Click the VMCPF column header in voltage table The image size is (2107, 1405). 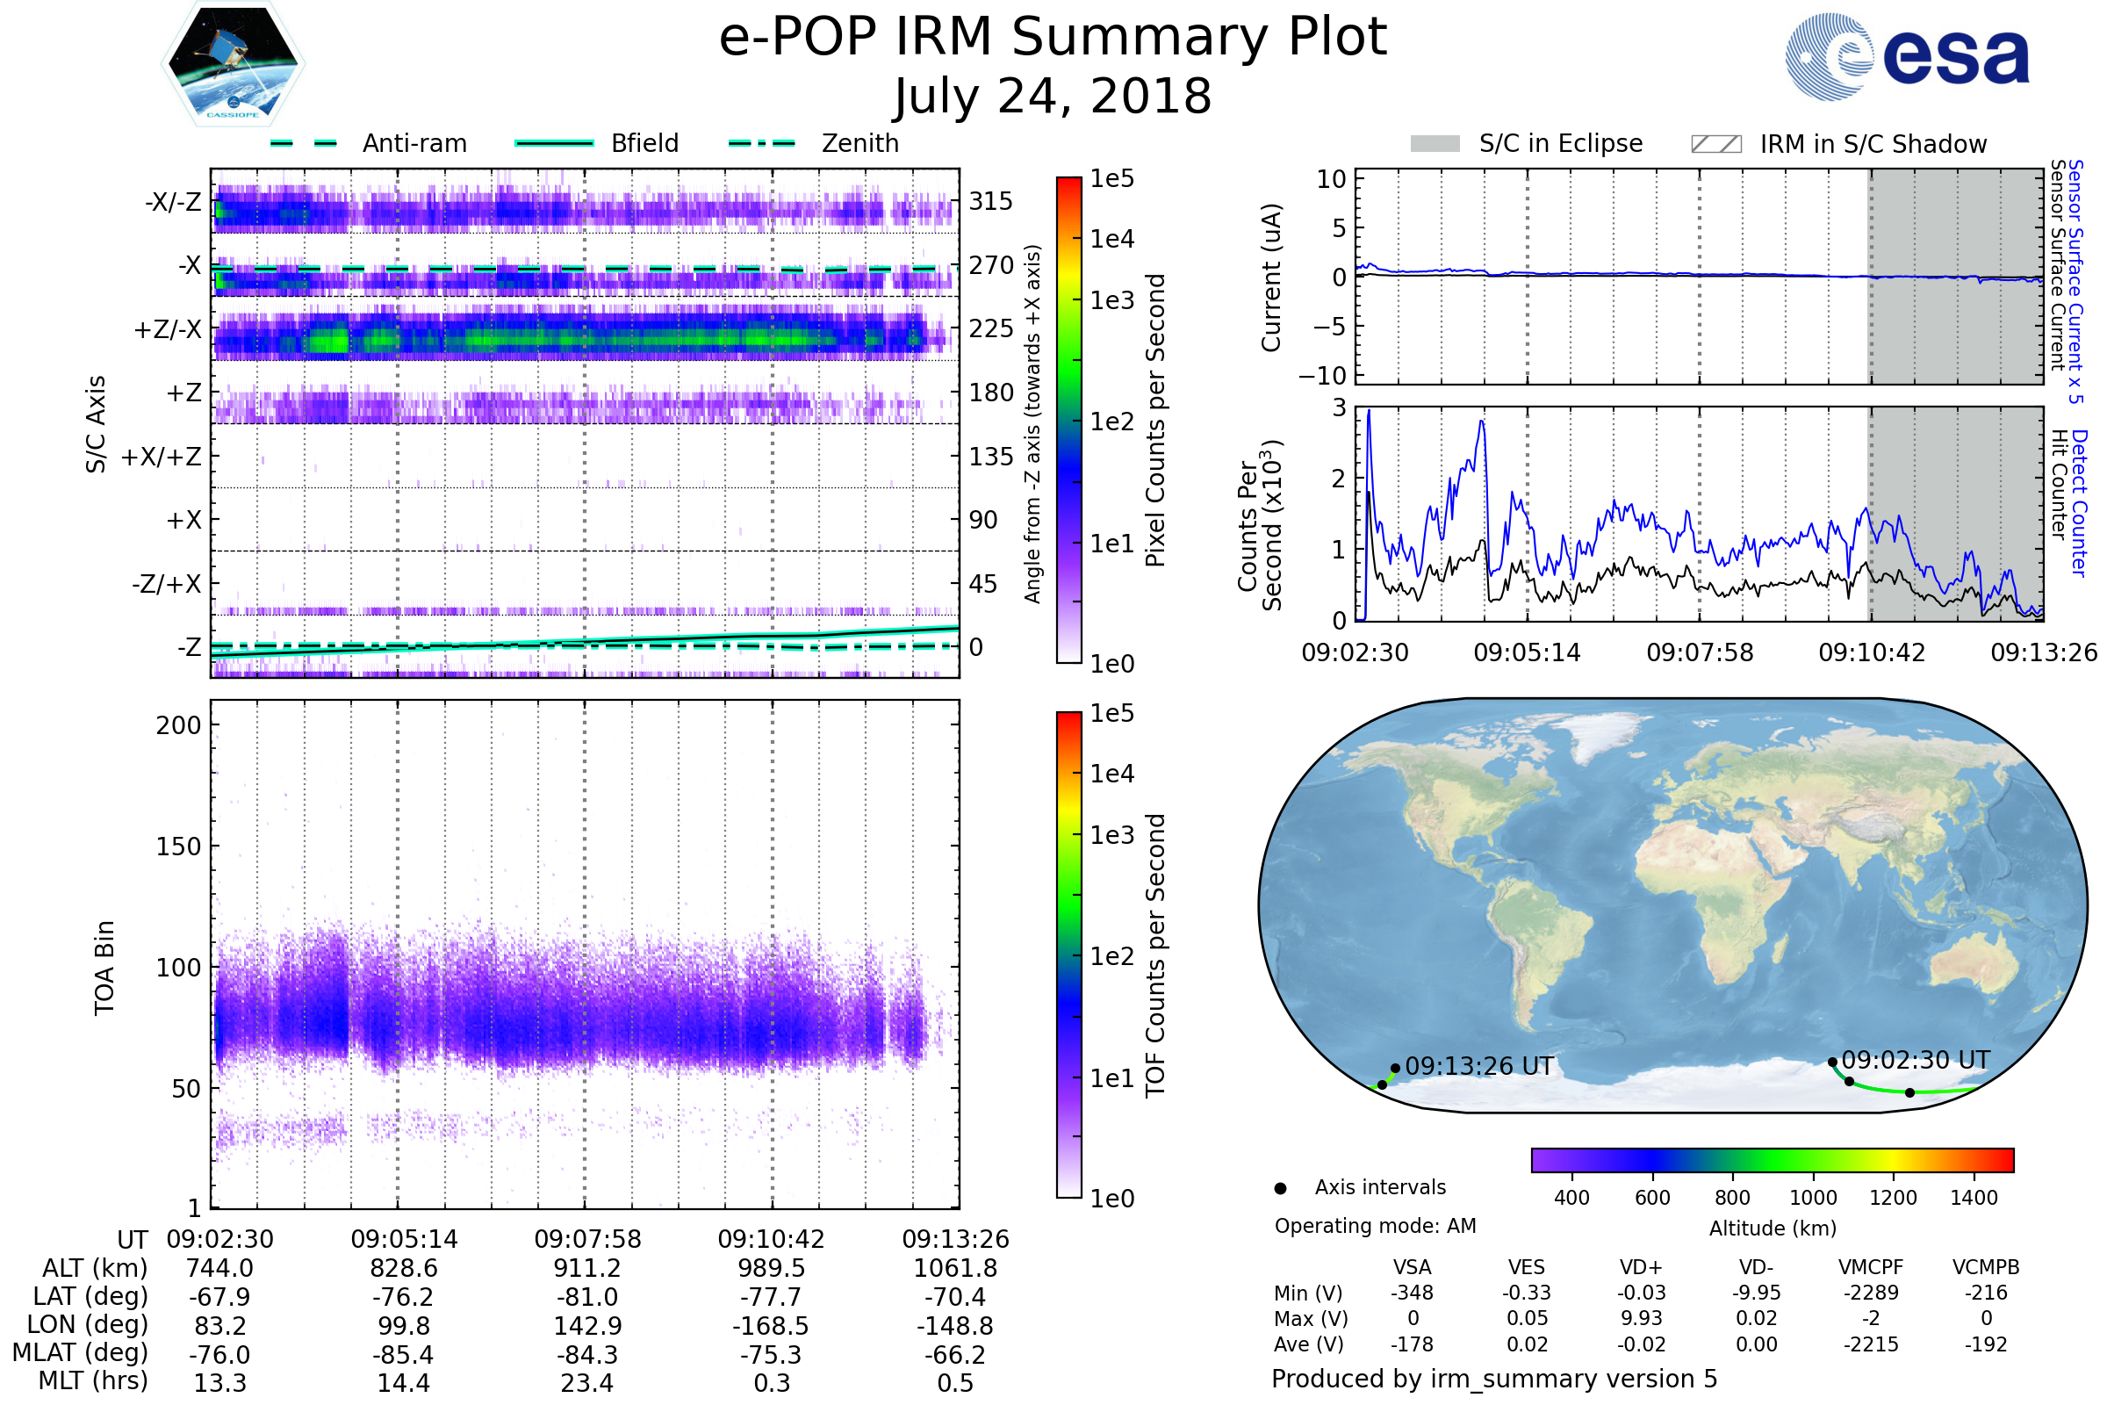pyautogui.click(x=1871, y=1267)
